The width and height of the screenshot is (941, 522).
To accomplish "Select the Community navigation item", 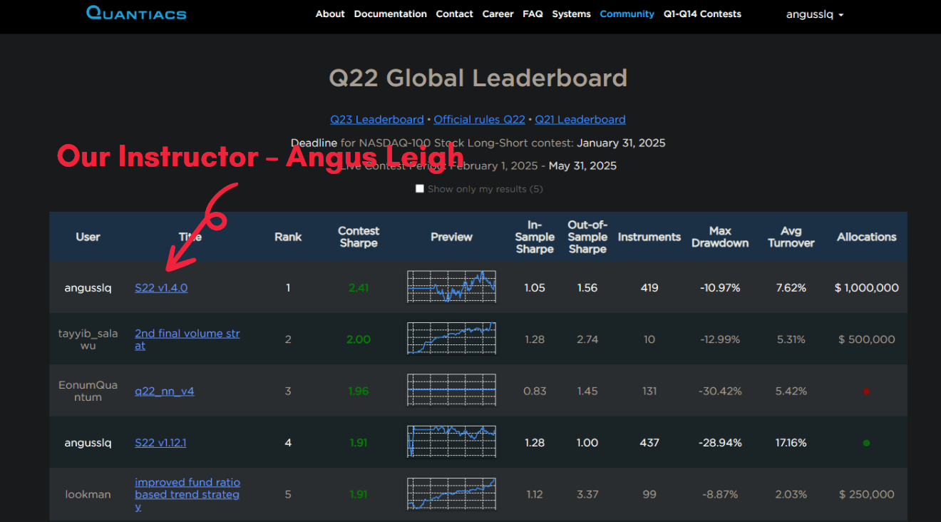I will (627, 14).
